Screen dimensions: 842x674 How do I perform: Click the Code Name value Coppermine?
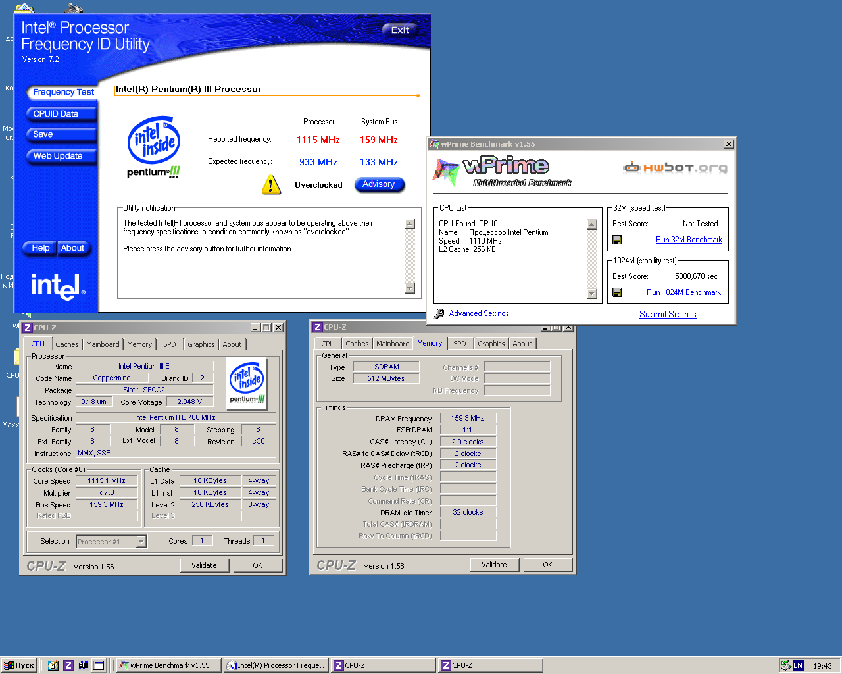(112, 378)
